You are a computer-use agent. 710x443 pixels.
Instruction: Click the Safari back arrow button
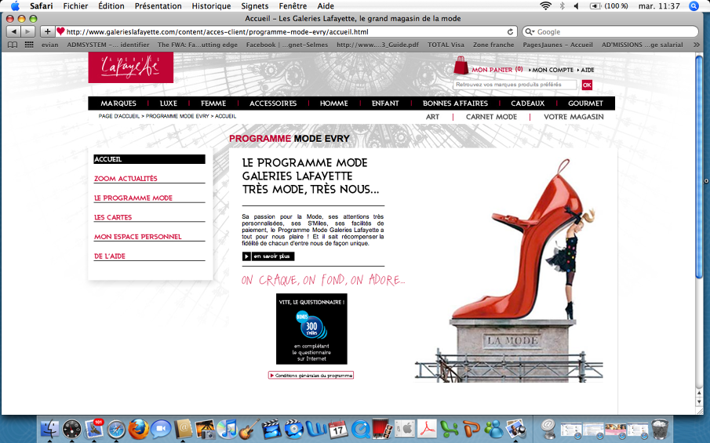point(13,31)
